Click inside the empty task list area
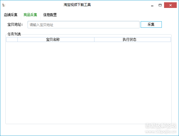179x136 pixels. point(88,82)
